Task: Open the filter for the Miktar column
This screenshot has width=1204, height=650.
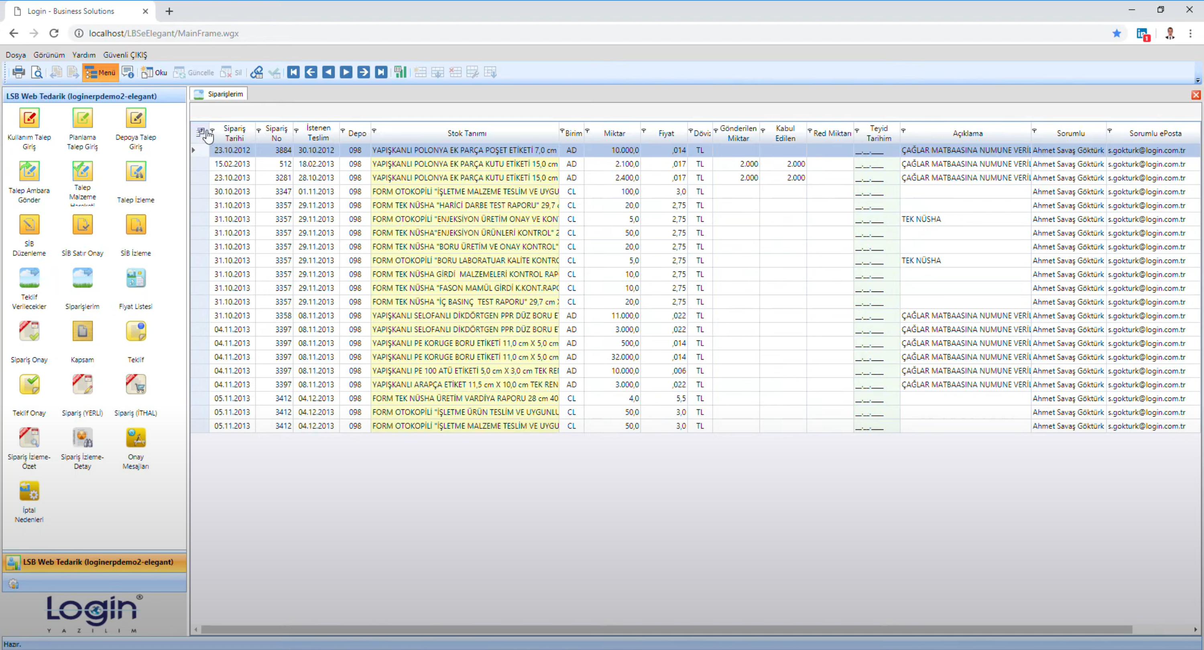Action: pyautogui.click(x=588, y=131)
